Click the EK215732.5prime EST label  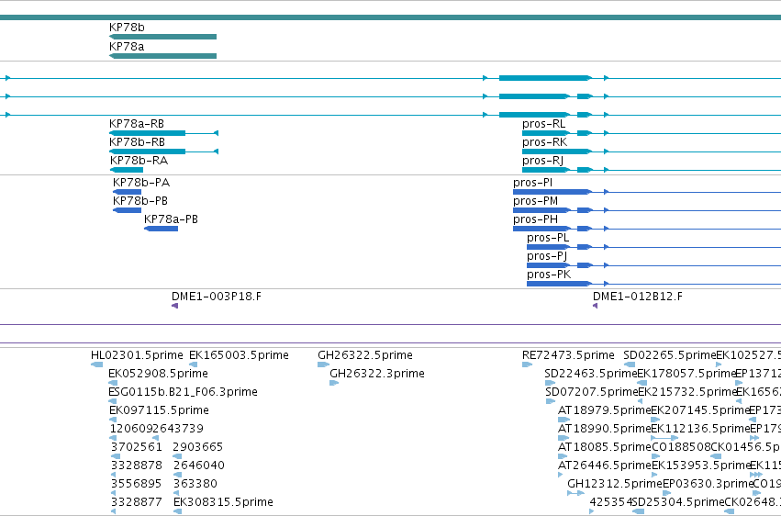pyautogui.click(x=686, y=392)
